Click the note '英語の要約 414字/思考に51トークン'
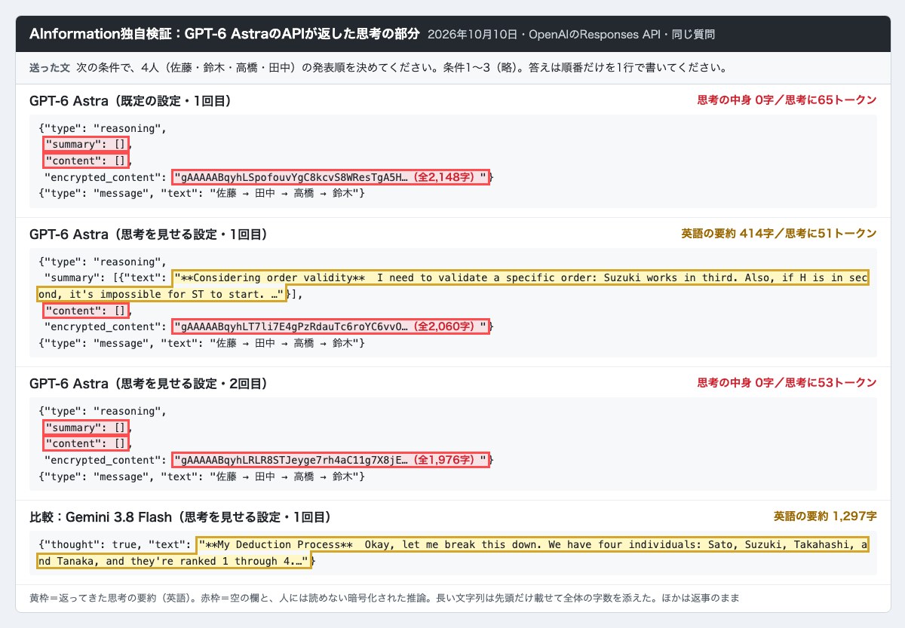This screenshot has width=905, height=628. tap(779, 234)
